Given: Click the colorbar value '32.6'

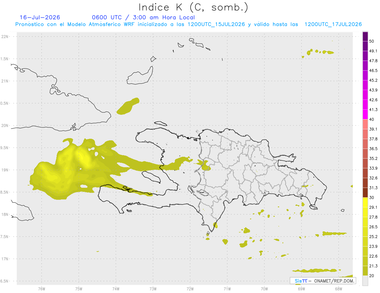Looking at the screenshot, I should tap(373, 178).
